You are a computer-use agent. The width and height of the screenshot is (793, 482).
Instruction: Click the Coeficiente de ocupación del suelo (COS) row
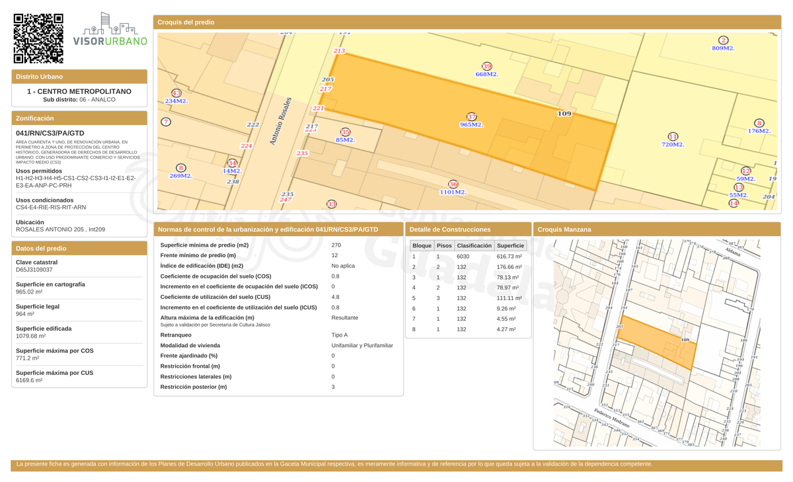click(x=278, y=276)
